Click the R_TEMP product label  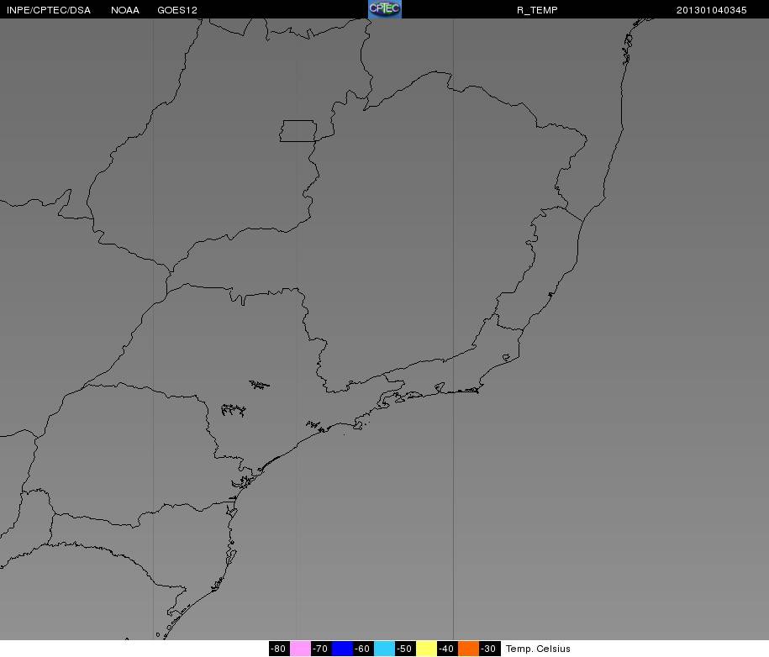537,10
